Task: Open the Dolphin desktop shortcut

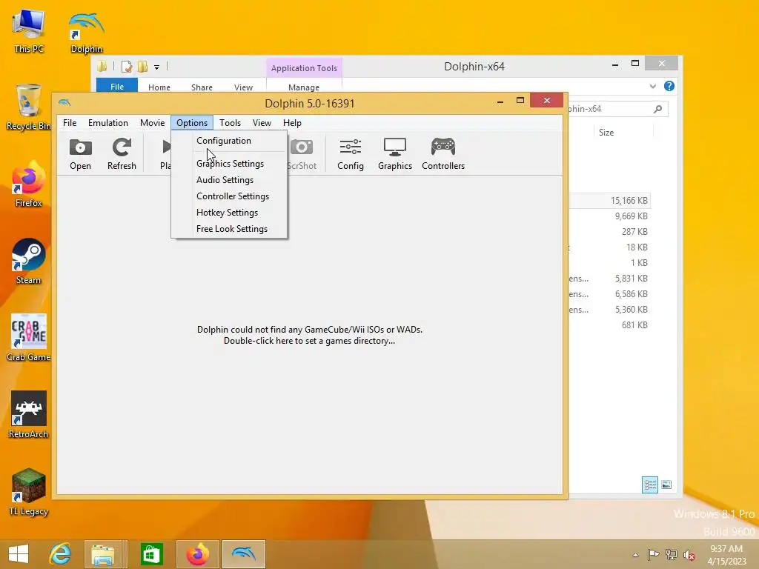Action: point(87,33)
